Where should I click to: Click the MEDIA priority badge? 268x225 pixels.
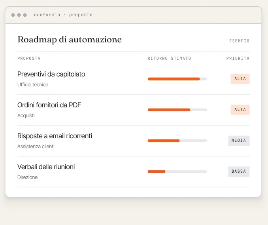click(x=239, y=141)
